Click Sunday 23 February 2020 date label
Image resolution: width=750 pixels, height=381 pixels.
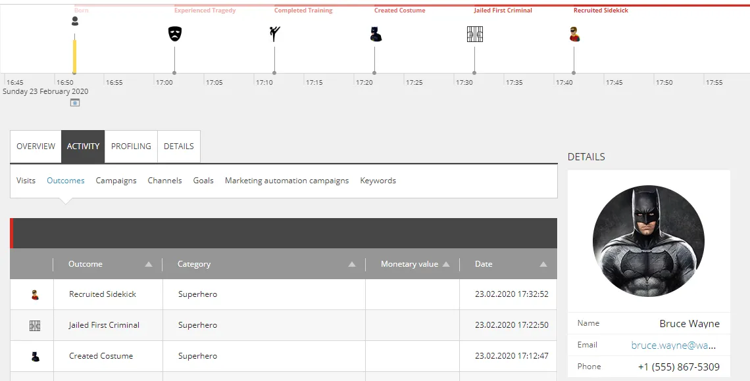[45, 91]
